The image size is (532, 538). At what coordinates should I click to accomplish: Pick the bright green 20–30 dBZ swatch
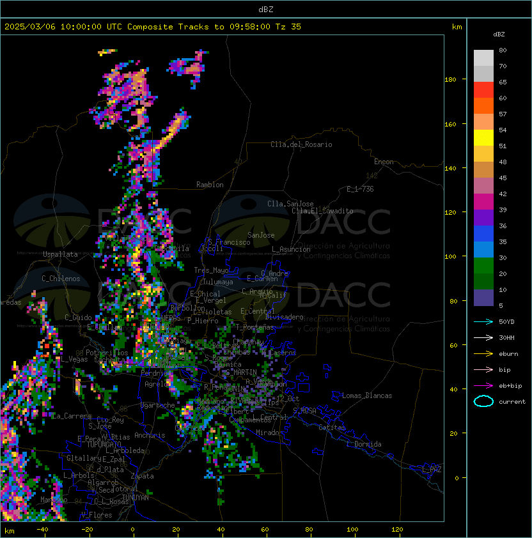coord(483,266)
